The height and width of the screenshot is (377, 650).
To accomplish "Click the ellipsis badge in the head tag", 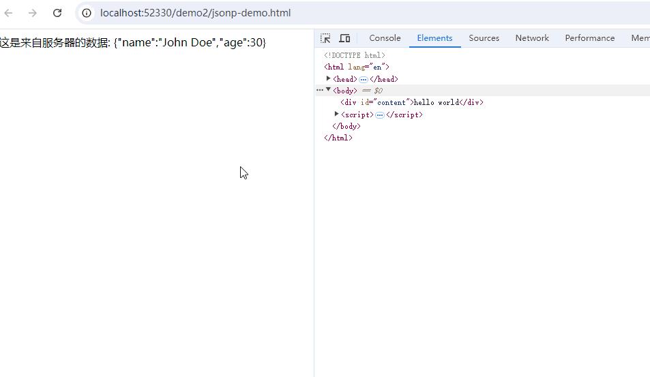I will tap(364, 79).
